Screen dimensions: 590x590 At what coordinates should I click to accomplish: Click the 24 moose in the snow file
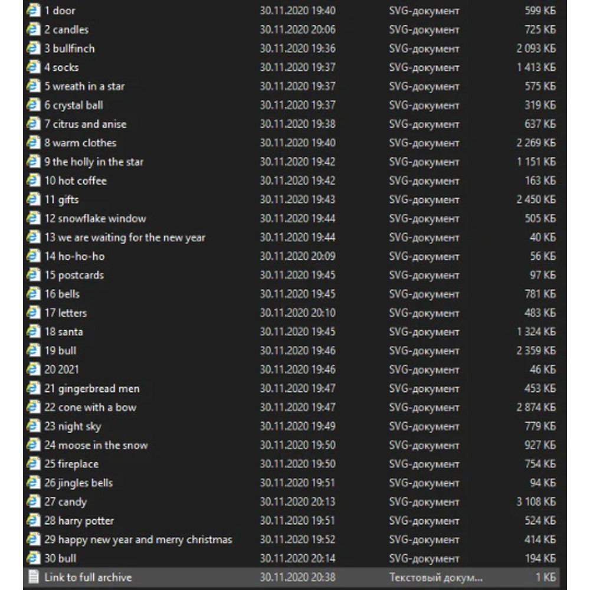(x=96, y=445)
